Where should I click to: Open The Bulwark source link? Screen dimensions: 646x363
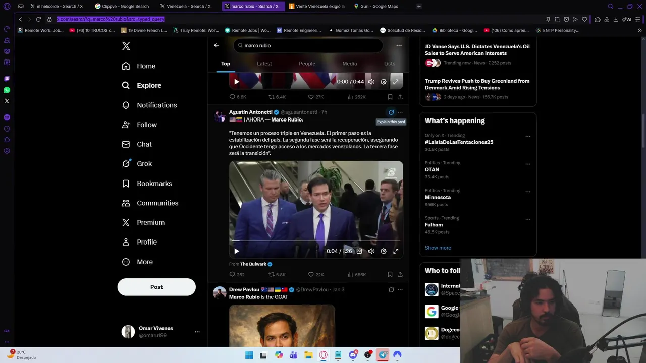(256, 264)
